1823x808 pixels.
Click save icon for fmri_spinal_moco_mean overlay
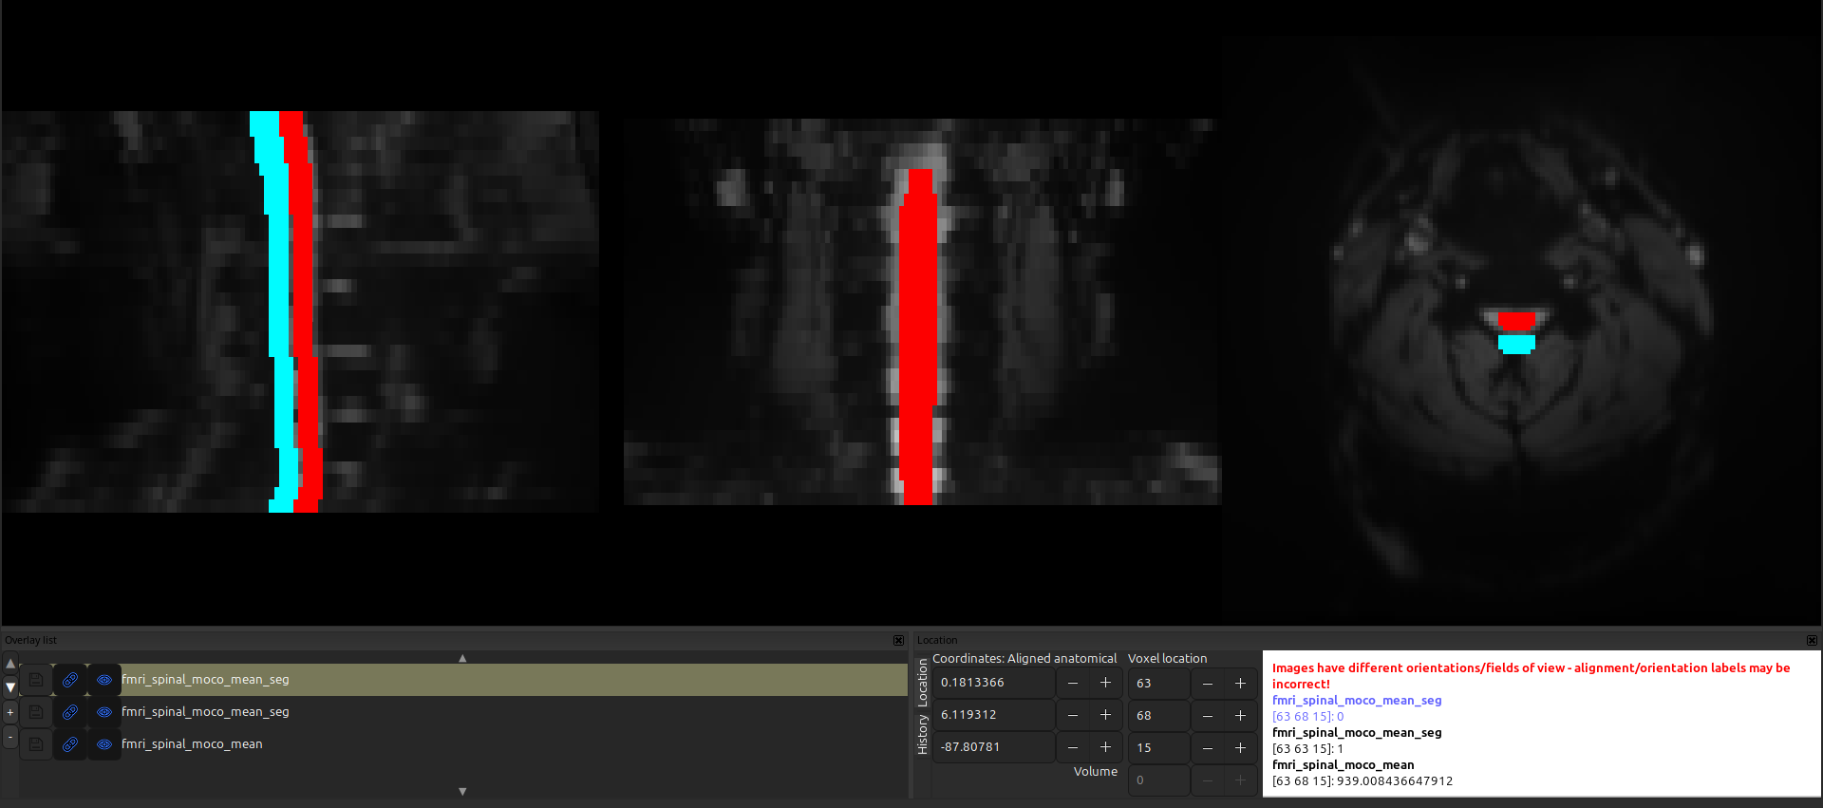[x=36, y=744]
